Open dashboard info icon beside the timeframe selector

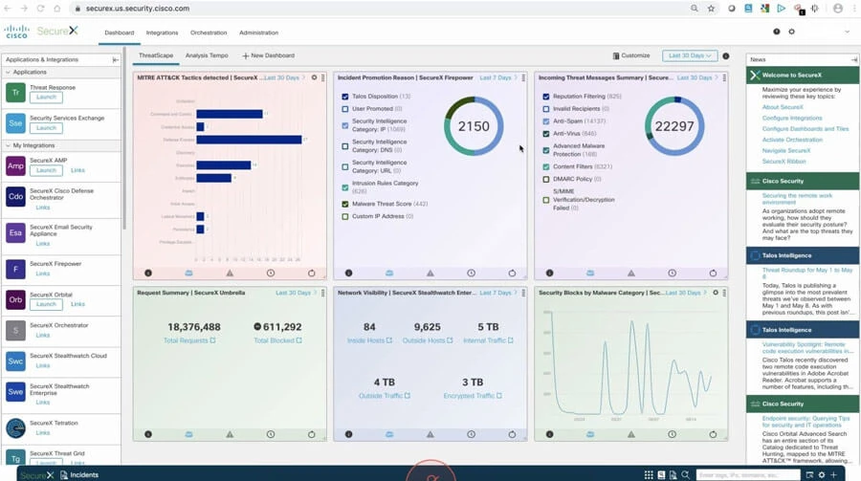[x=726, y=56]
